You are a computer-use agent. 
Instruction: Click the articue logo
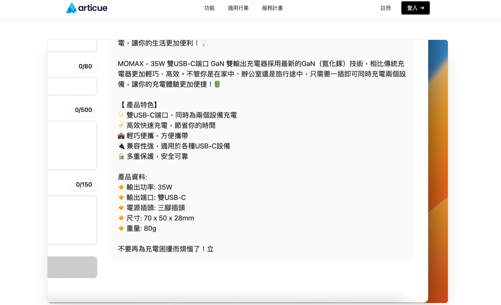point(87,8)
